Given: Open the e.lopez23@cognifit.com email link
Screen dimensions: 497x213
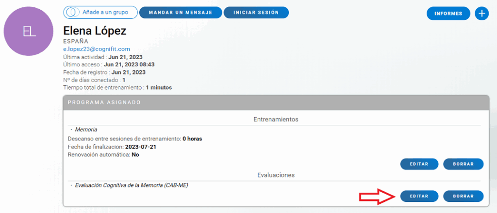Looking at the screenshot, I should (x=97, y=49).
